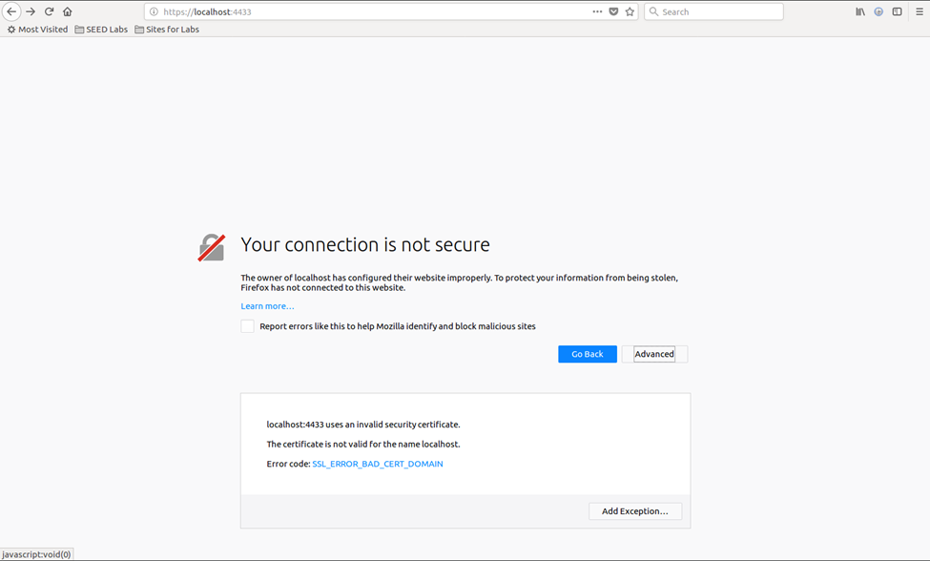The height and width of the screenshot is (561, 930).
Task: Expand the Advanced certificate details
Action: click(x=653, y=354)
